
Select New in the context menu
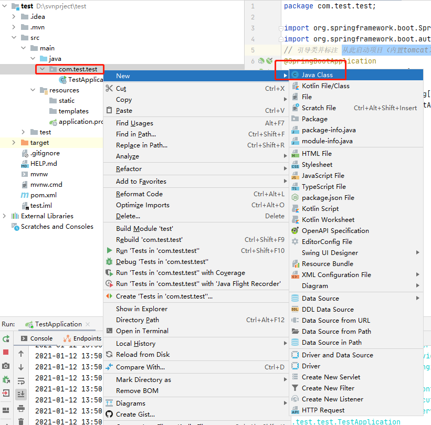point(196,76)
